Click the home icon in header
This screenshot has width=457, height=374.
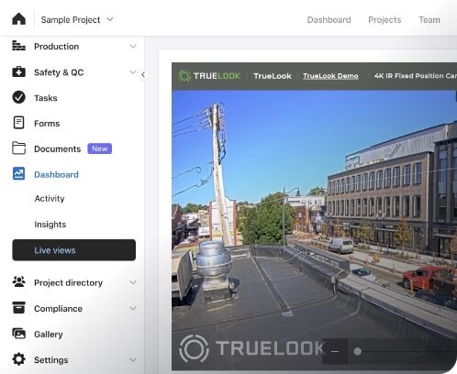pos(18,19)
